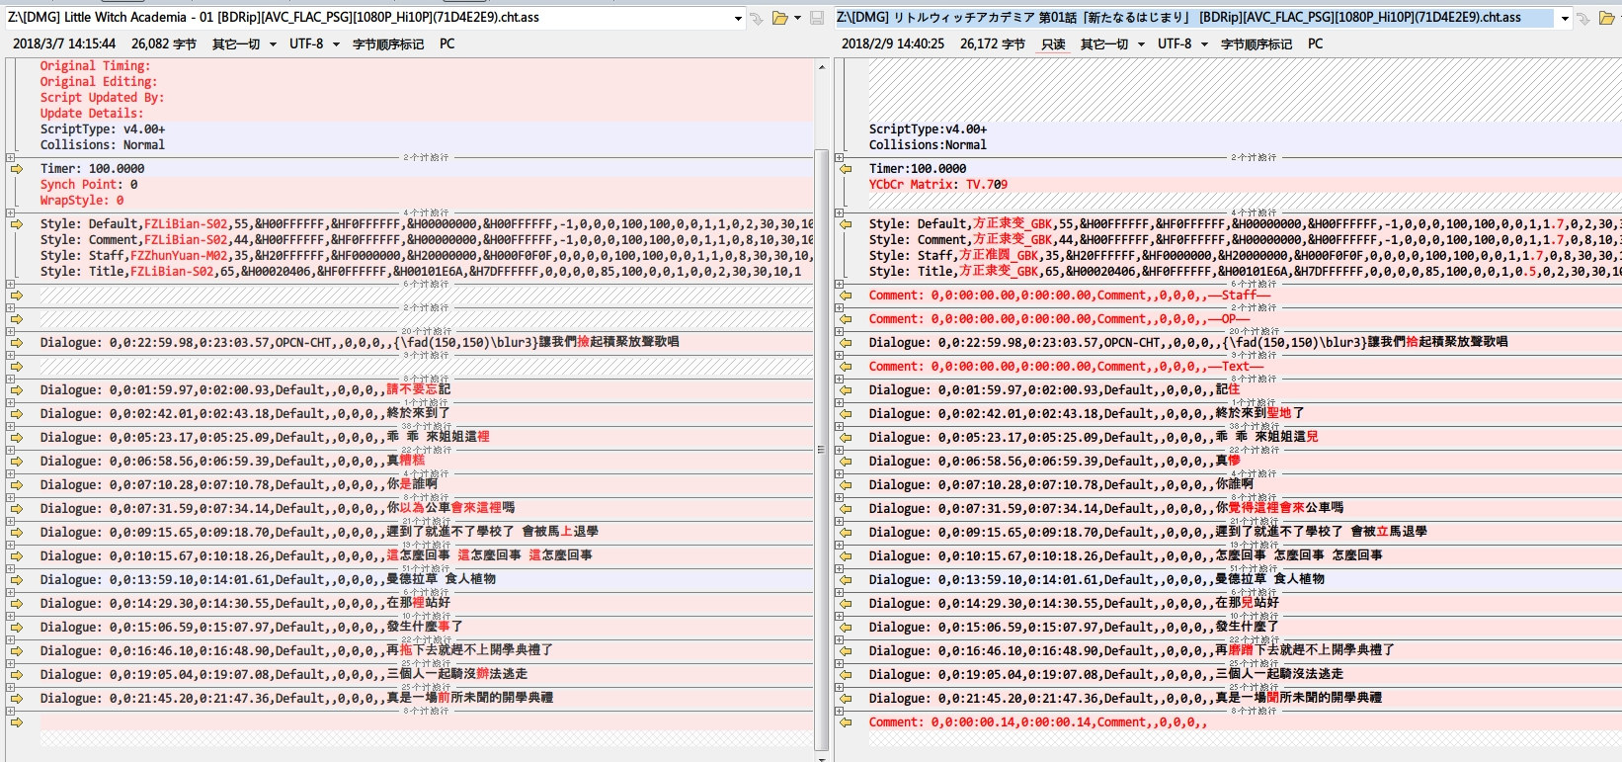Viewport: 1622px width, 762px height.
Task: Copy left 0:09:15.65 dialogue line to right
Action: pyautogui.click(x=17, y=533)
